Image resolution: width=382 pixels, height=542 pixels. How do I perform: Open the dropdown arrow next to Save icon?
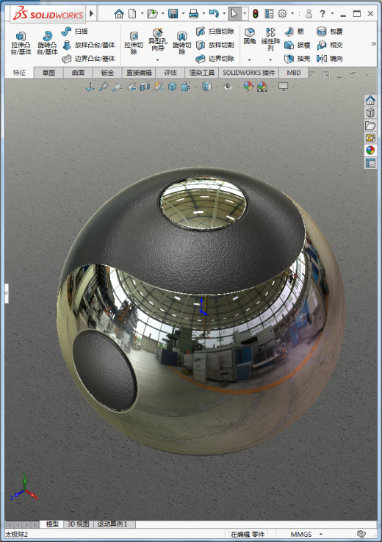click(183, 13)
